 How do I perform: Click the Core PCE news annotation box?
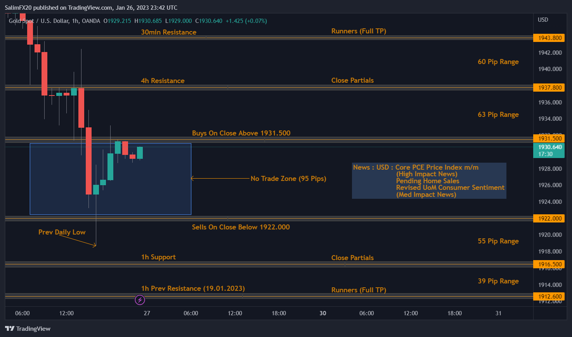coord(429,181)
